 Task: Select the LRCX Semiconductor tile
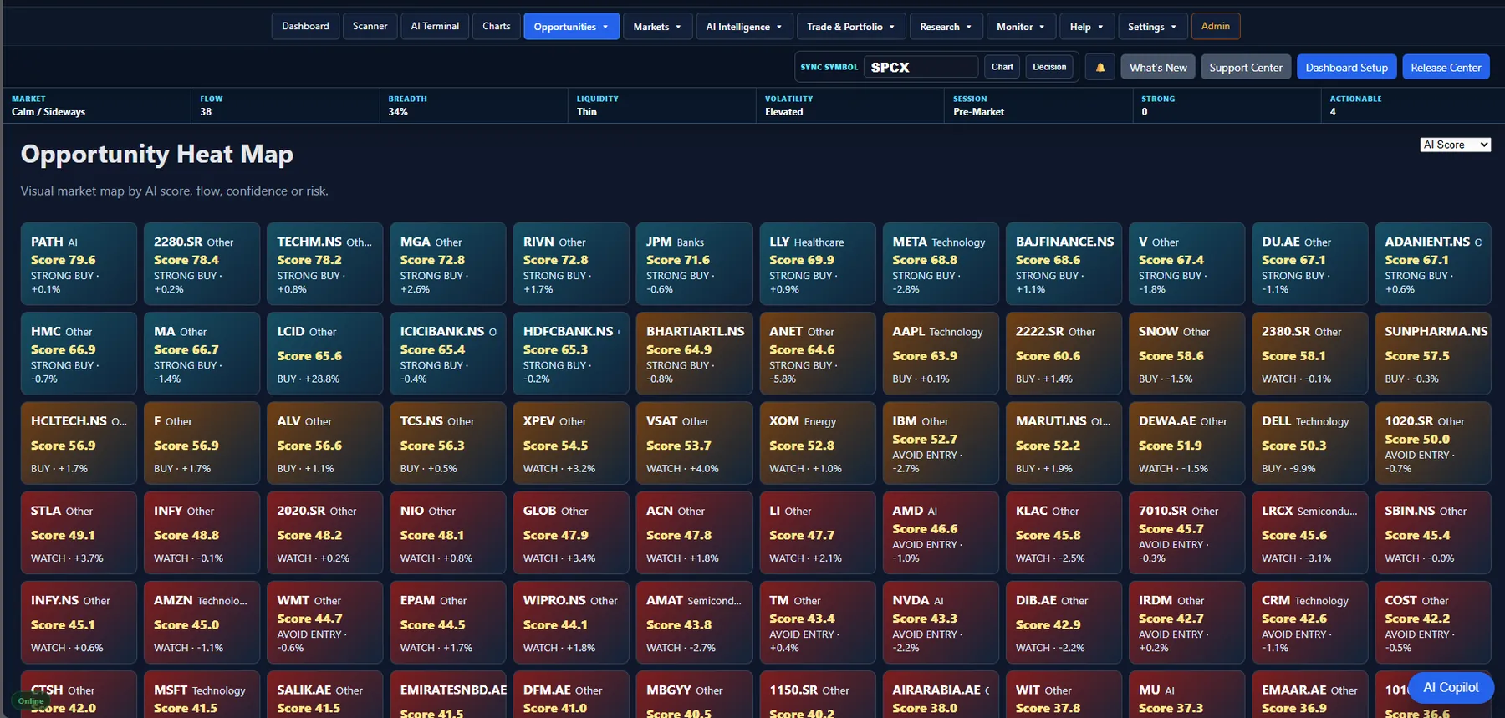(x=1310, y=532)
